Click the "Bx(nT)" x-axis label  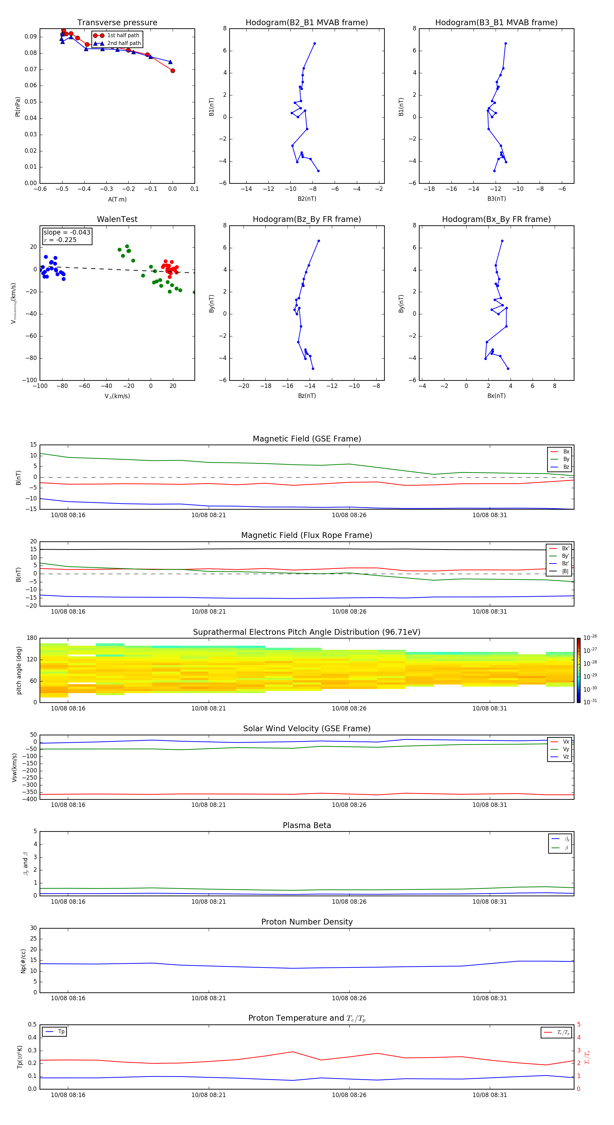point(496,396)
